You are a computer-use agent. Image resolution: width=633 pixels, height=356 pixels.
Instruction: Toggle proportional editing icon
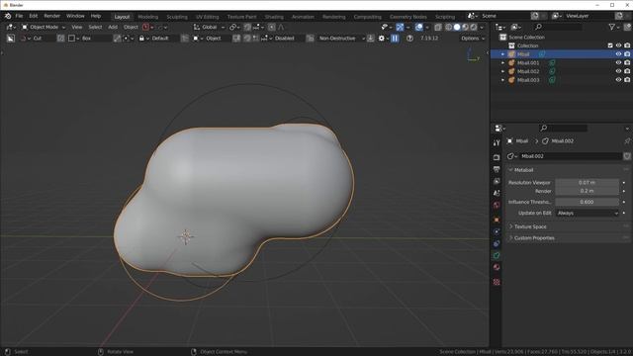click(272, 27)
